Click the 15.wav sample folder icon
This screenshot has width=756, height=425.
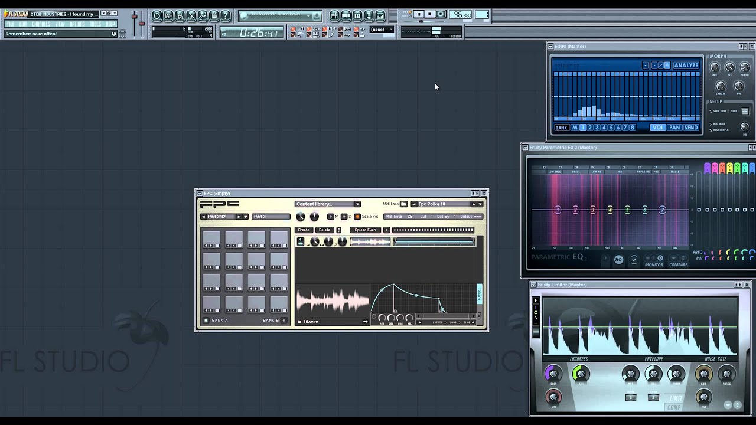(x=299, y=322)
